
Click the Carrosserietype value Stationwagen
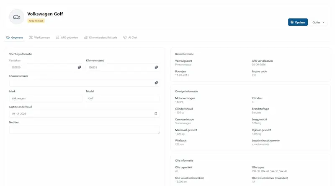(183, 123)
